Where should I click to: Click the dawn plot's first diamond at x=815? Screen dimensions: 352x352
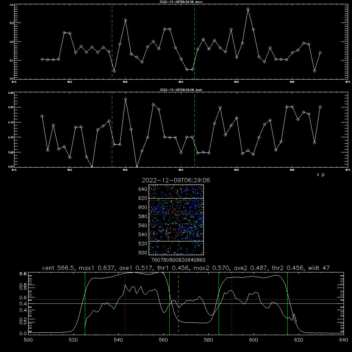click(42, 59)
